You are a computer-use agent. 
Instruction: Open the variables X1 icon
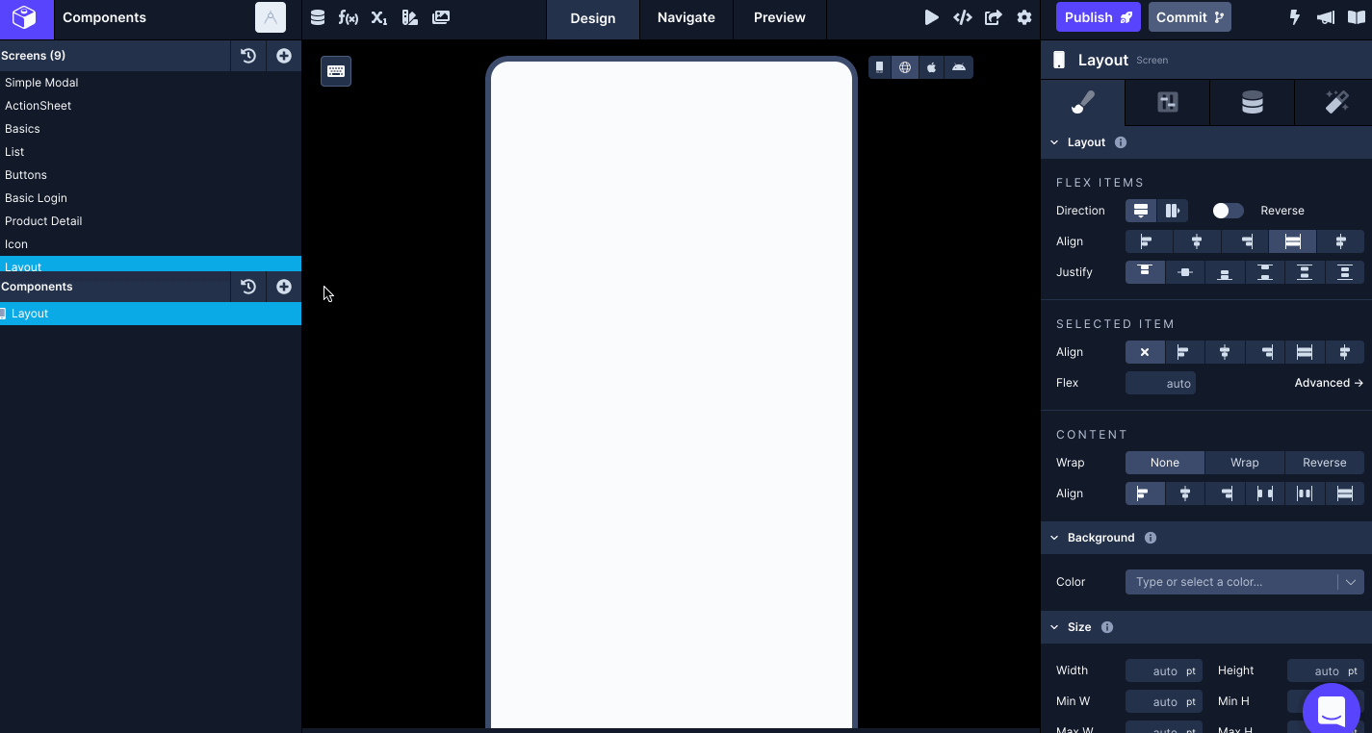(x=379, y=17)
